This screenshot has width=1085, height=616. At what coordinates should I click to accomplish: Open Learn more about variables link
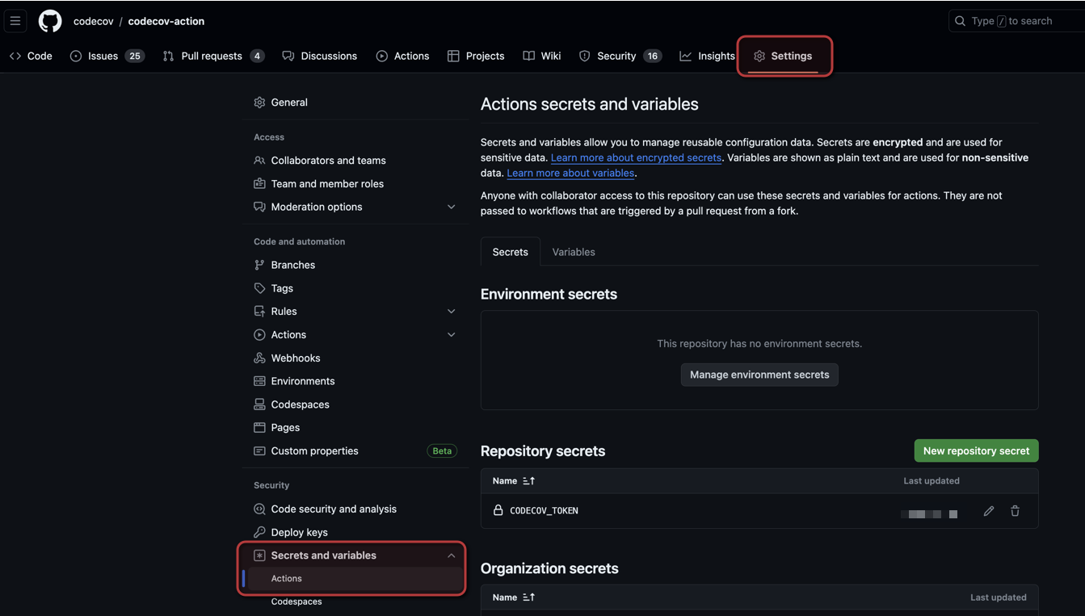tap(570, 173)
